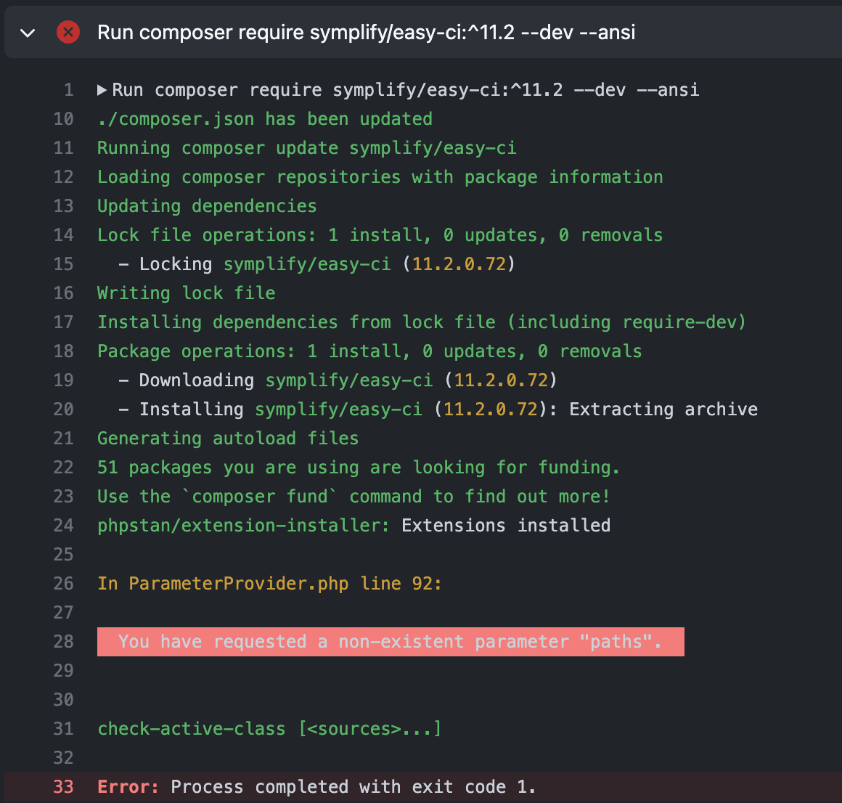Click 'Package operations: 1 install' line

coord(369,351)
